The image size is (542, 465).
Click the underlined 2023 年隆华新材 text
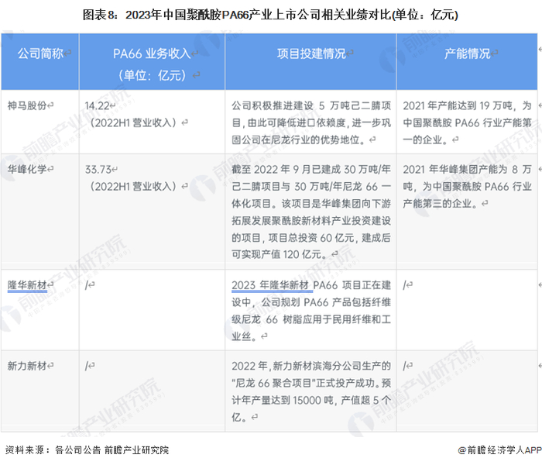click(270, 285)
